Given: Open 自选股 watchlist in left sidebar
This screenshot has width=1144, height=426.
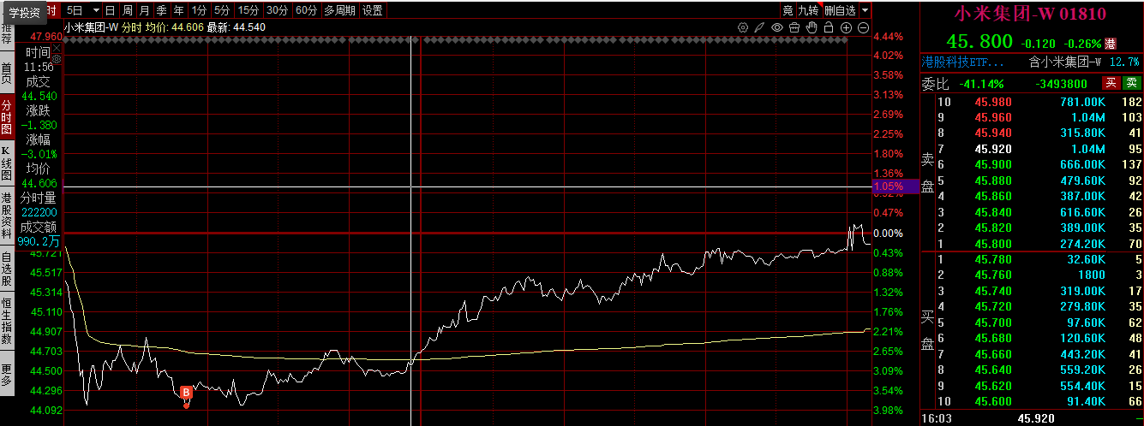Looking at the screenshot, I should click(x=7, y=269).
